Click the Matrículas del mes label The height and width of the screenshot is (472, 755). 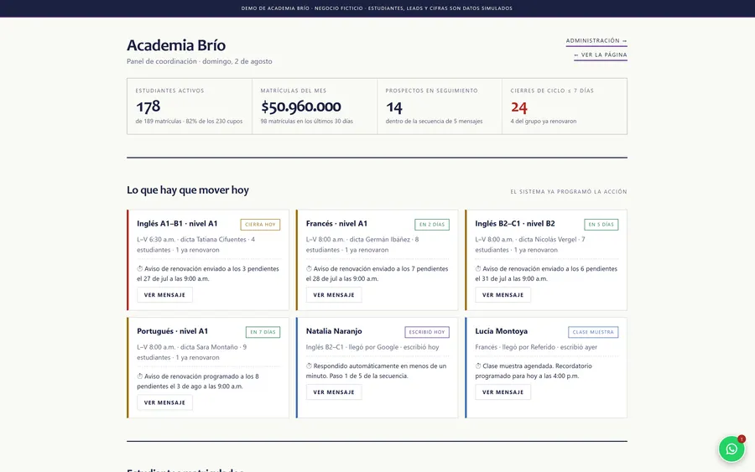[x=294, y=91]
